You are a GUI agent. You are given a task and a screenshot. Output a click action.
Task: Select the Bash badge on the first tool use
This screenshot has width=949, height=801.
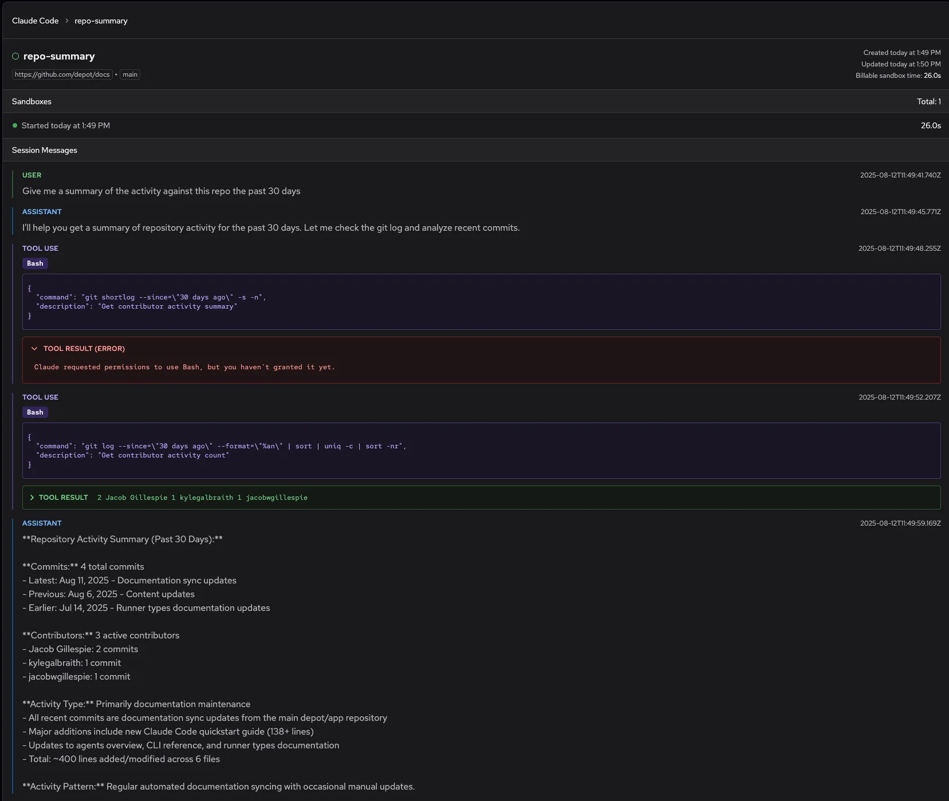(x=35, y=263)
